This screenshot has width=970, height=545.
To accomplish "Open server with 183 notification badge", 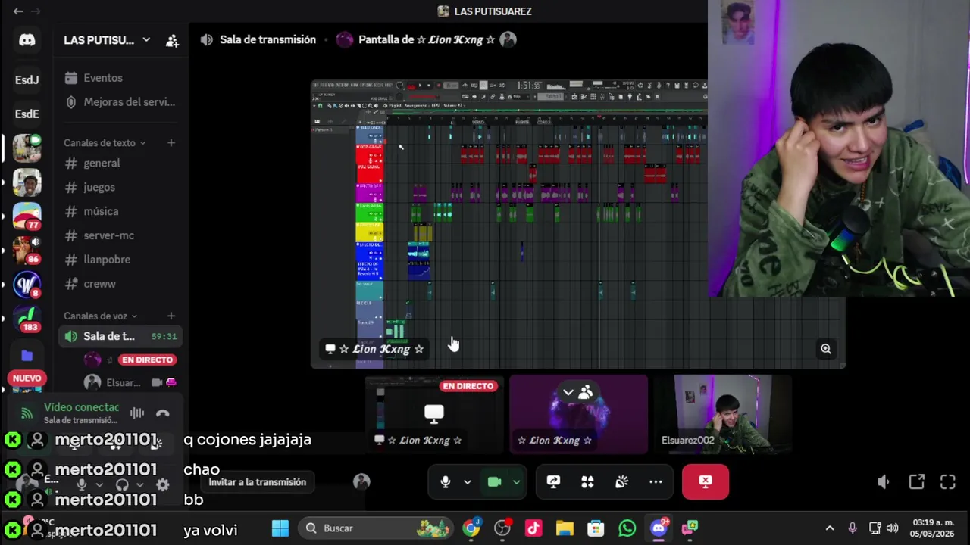I will tap(27, 318).
